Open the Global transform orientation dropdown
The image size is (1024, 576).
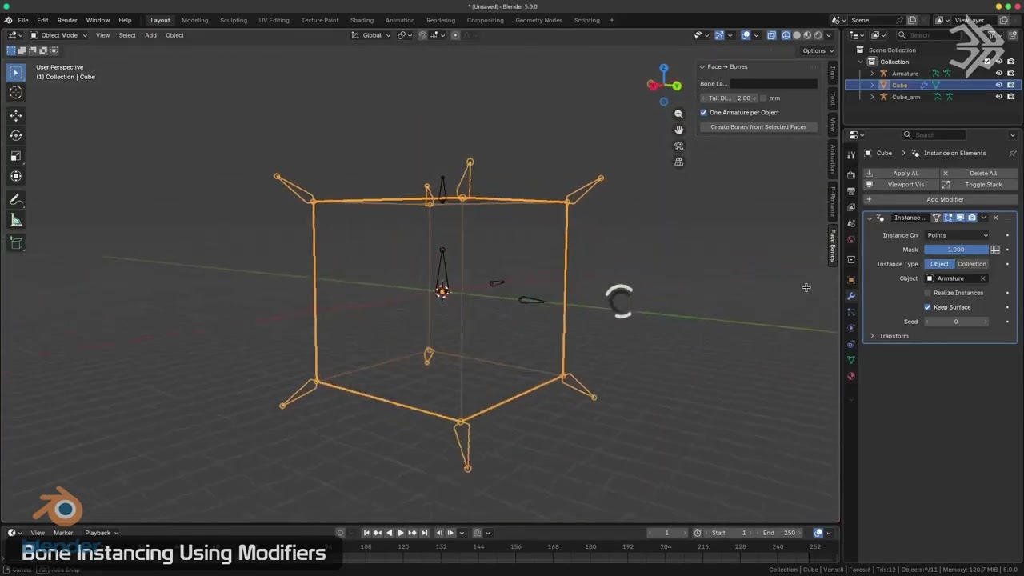[371, 35]
